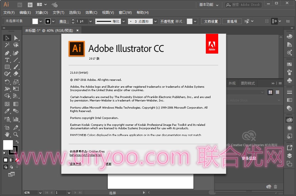Open the 40% zoom level dropdown

pos(40,193)
